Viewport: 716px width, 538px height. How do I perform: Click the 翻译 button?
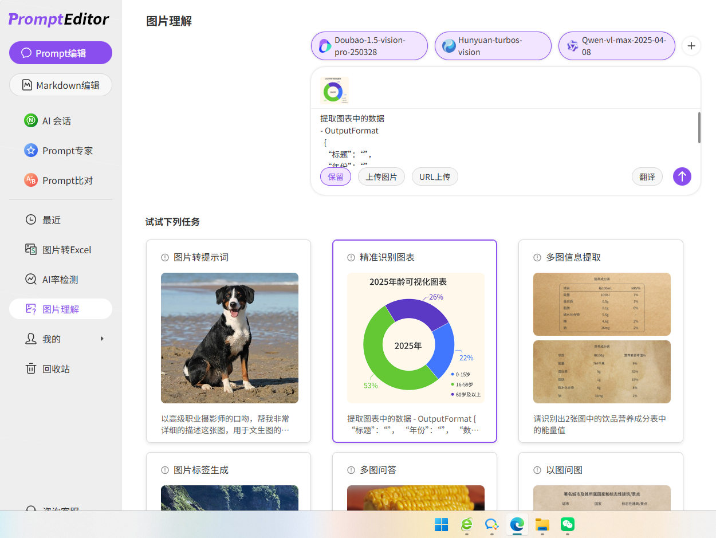pos(647,177)
